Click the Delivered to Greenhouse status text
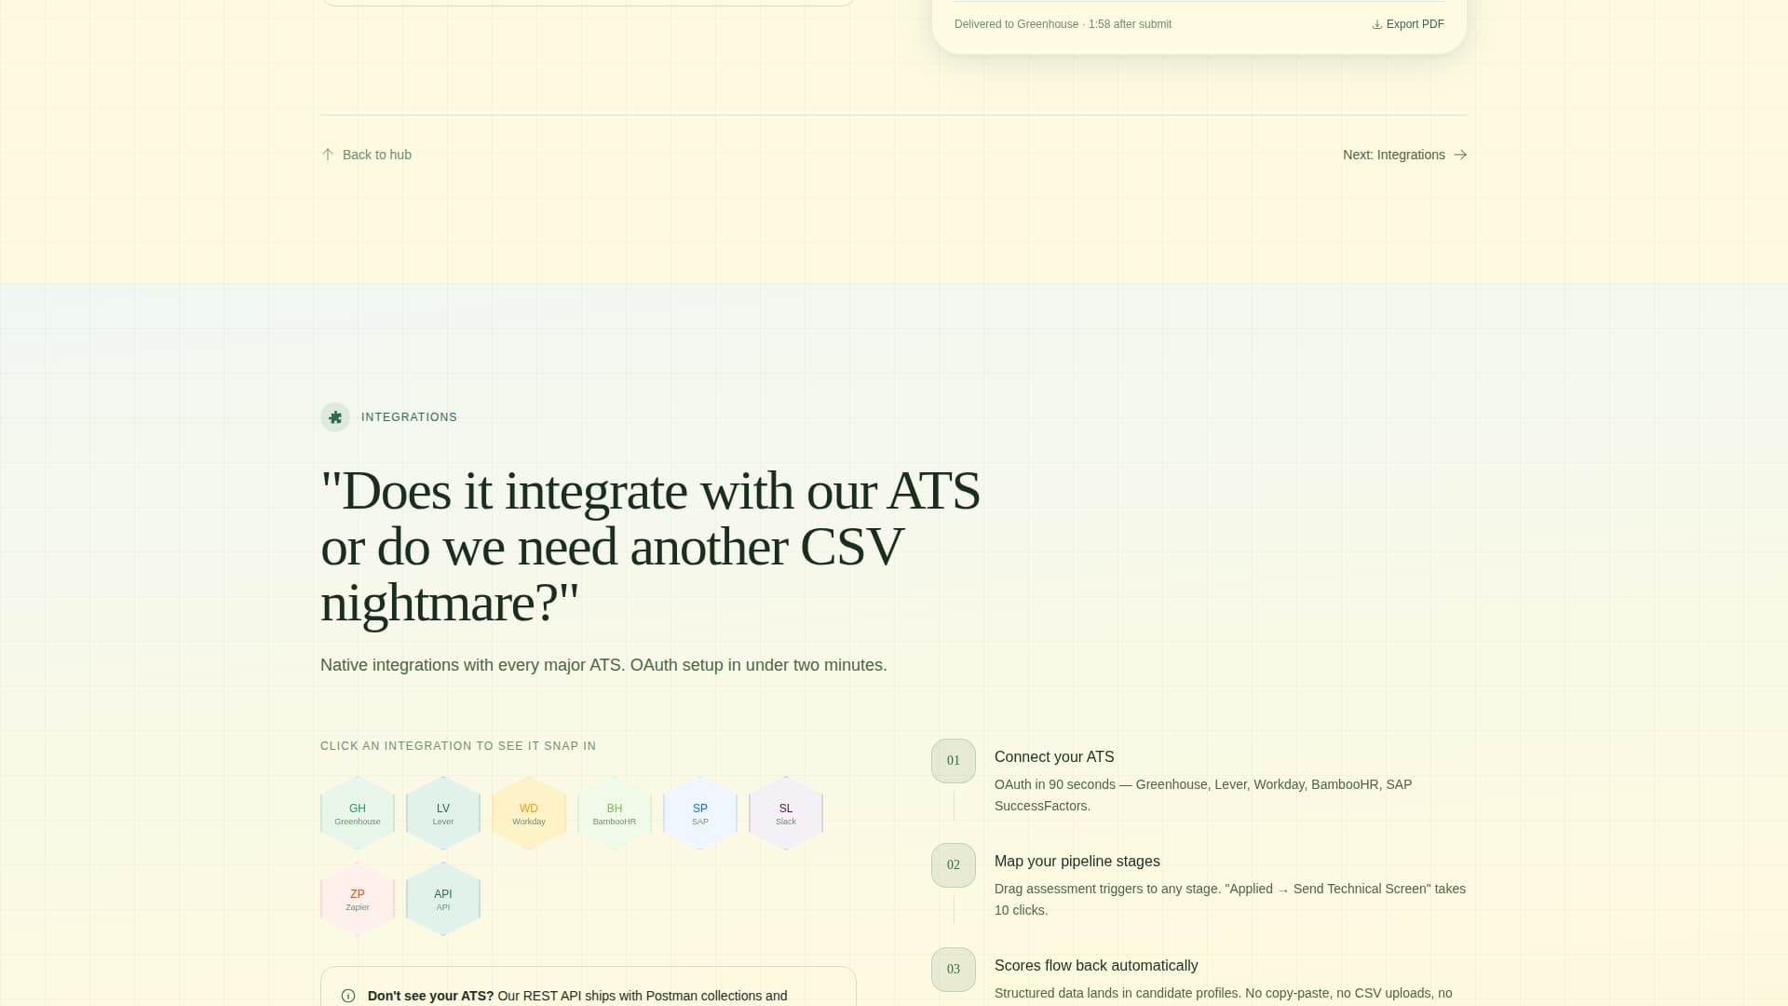Image resolution: width=1788 pixels, height=1006 pixels. pyautogui.click(x=1063, y=24)
